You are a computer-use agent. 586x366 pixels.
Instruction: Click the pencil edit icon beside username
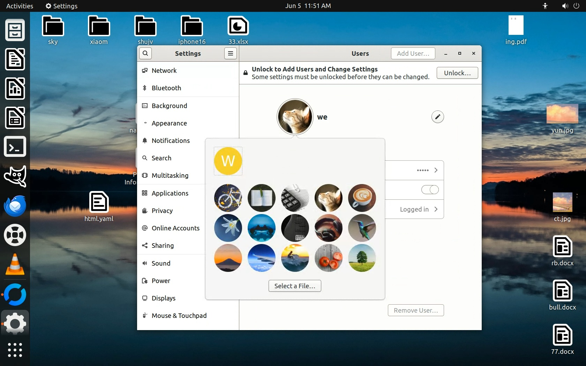(437, 117)
